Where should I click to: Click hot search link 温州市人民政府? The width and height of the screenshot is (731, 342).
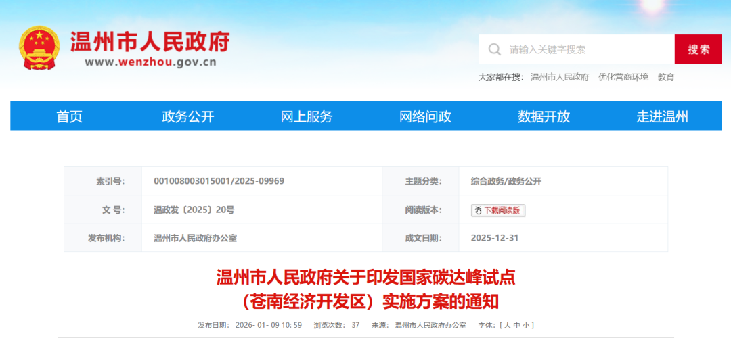pos(560,77)
